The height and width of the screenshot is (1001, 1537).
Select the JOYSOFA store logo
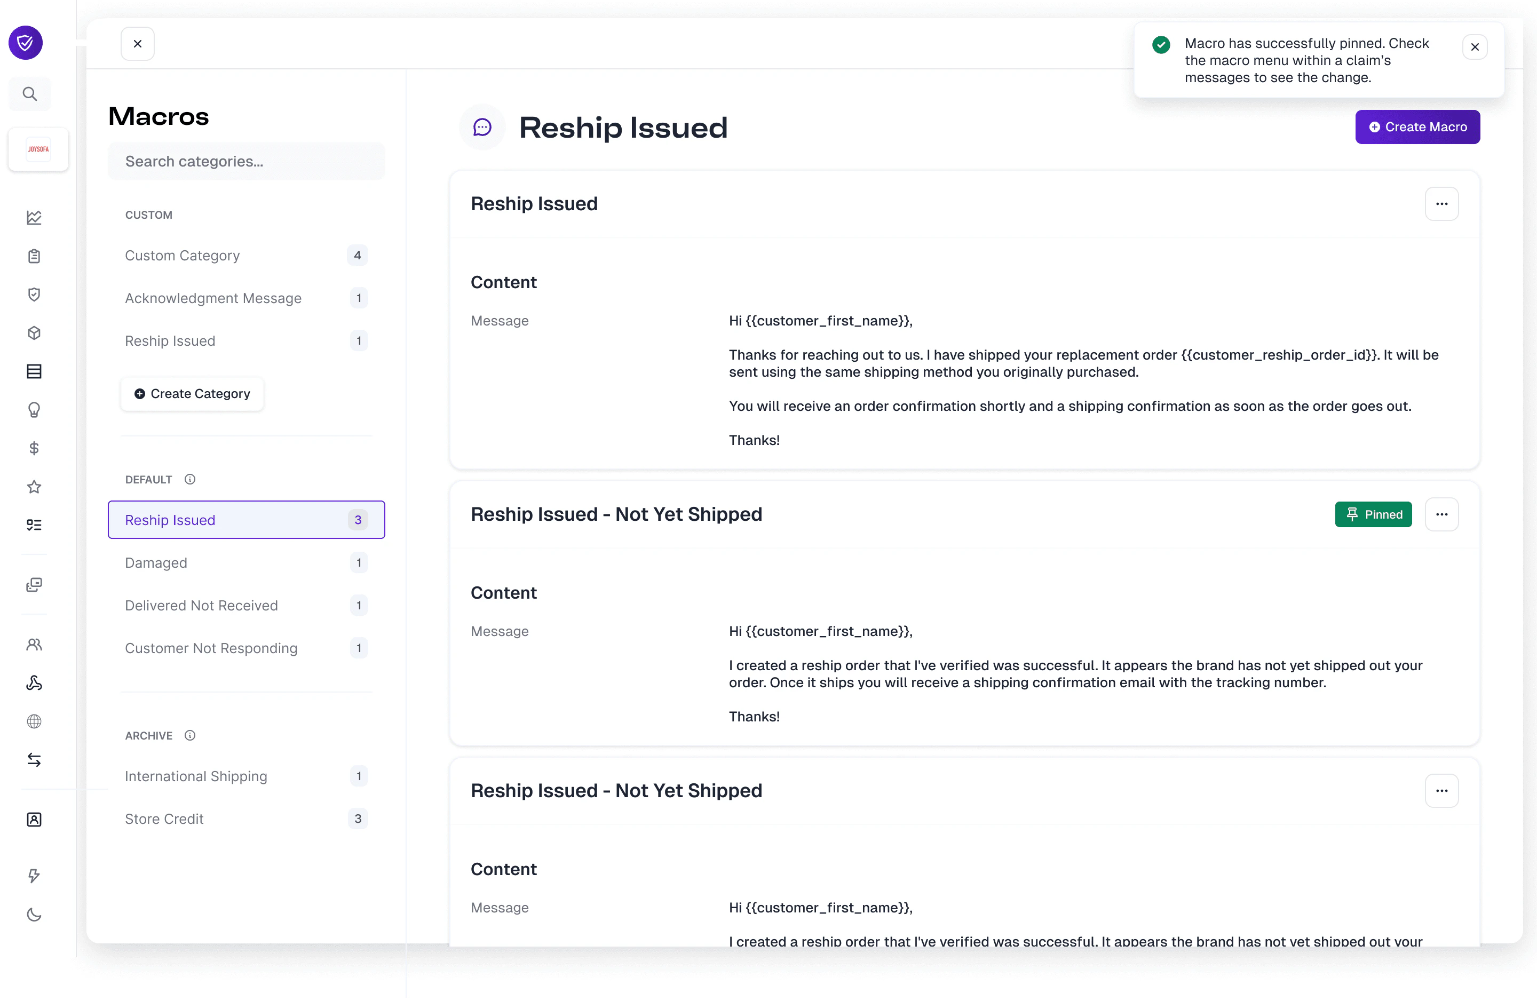click(38, 149)
